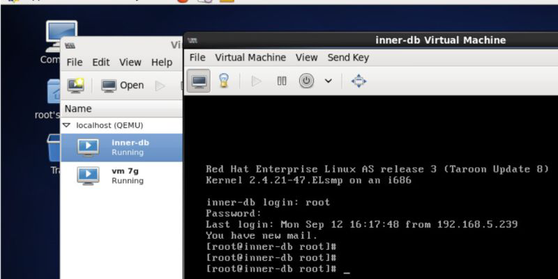Screen dimensions: 558x279
Task: Create a new virtual machine icon
Action: coord(76,86)
